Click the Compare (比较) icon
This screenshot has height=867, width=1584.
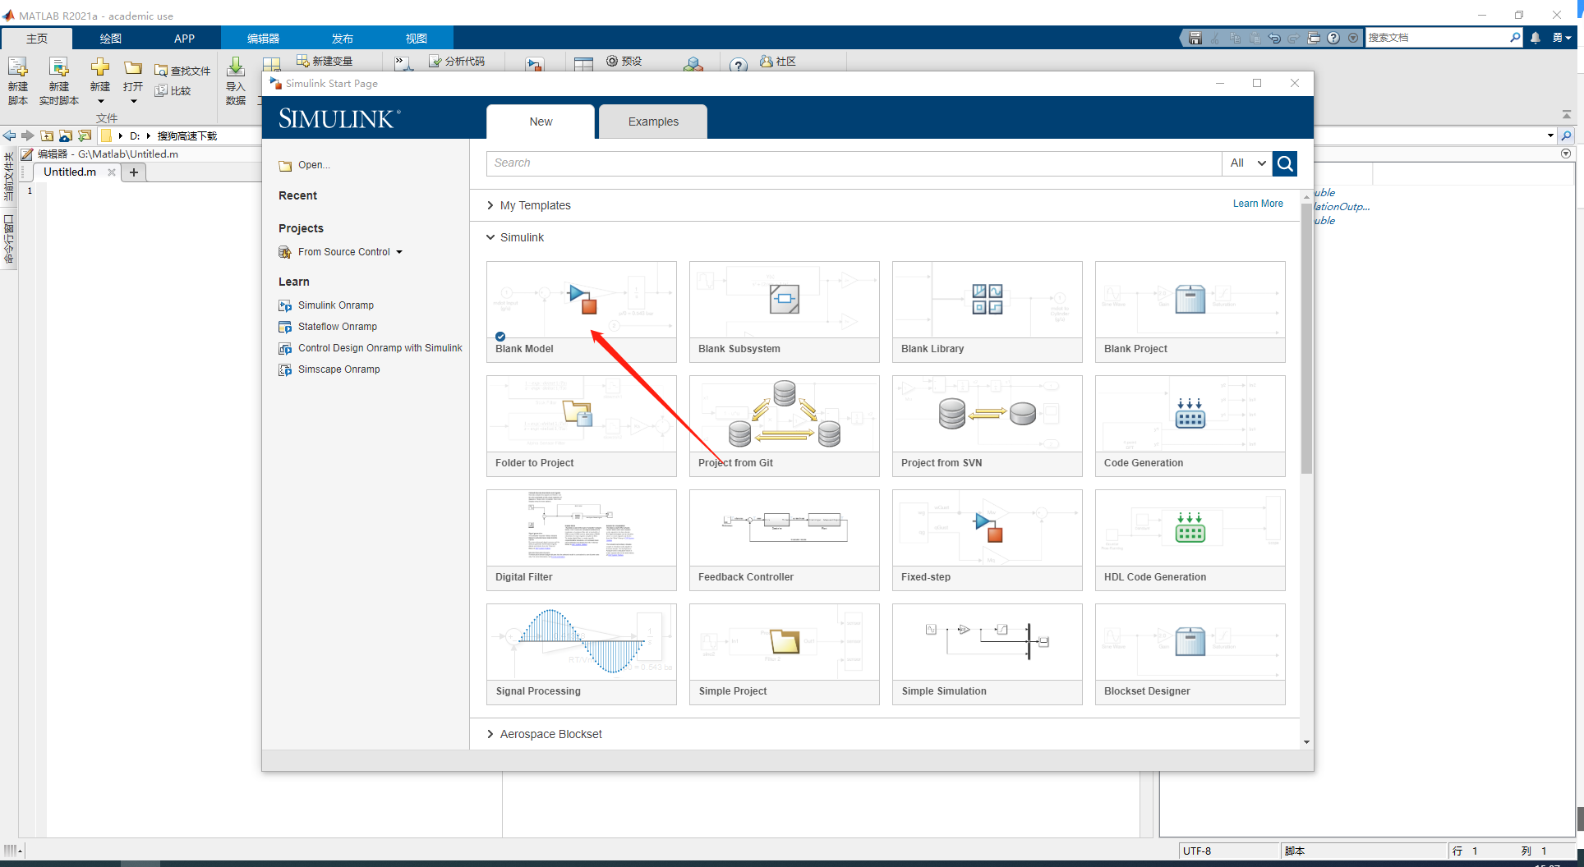point(161,90)
